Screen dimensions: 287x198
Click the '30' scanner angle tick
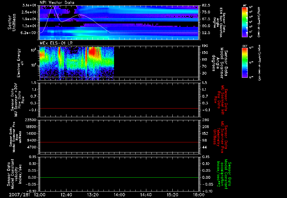coord(204,73)
